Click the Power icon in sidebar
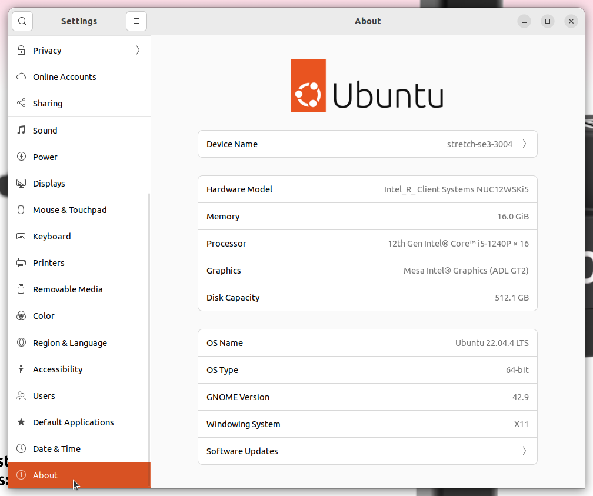Viewport: 593px width, 496px height. (21, 157)
